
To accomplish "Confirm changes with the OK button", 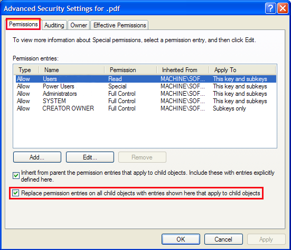I will 181,239.
